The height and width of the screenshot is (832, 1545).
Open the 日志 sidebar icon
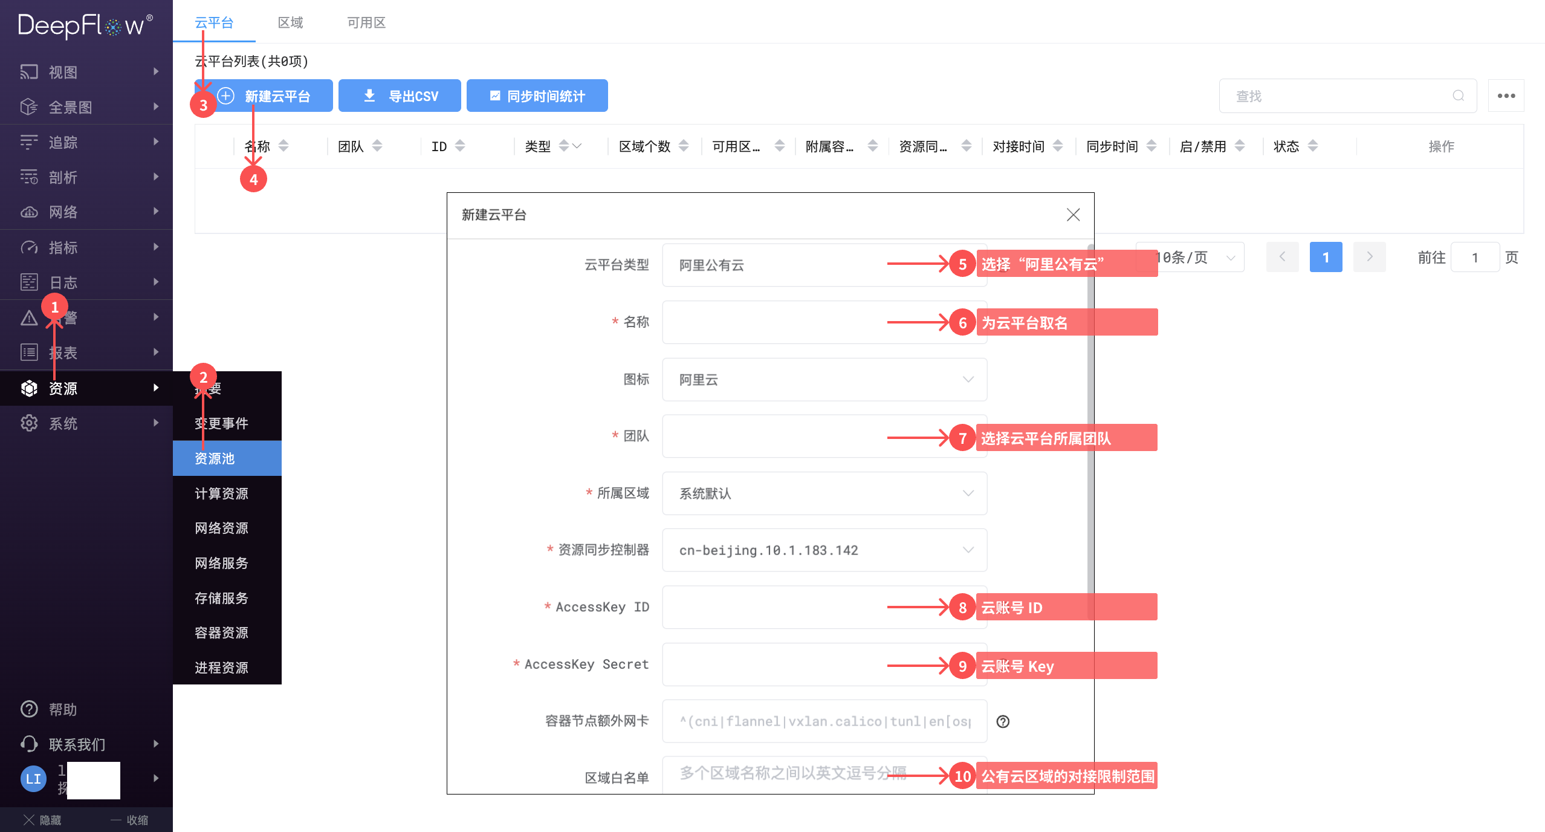(29, 282)
